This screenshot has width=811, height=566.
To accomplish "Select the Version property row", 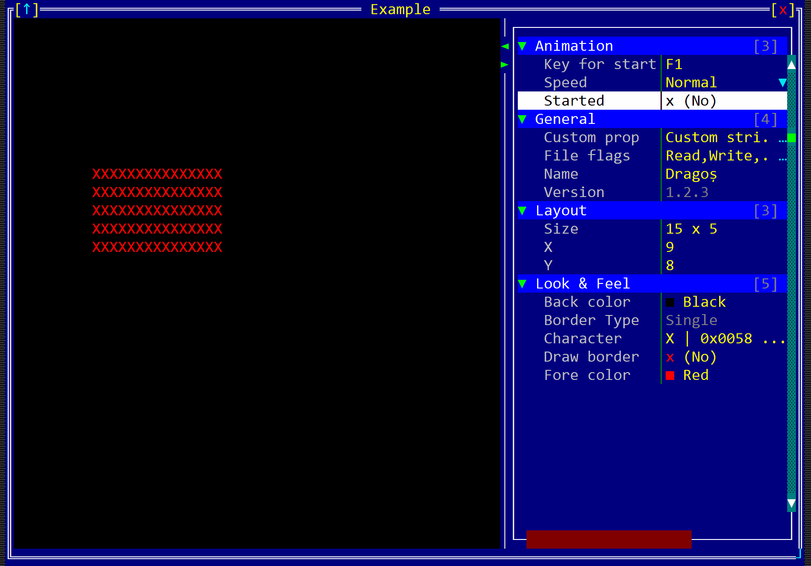I will pyautogui.click(x=652, y=192).
